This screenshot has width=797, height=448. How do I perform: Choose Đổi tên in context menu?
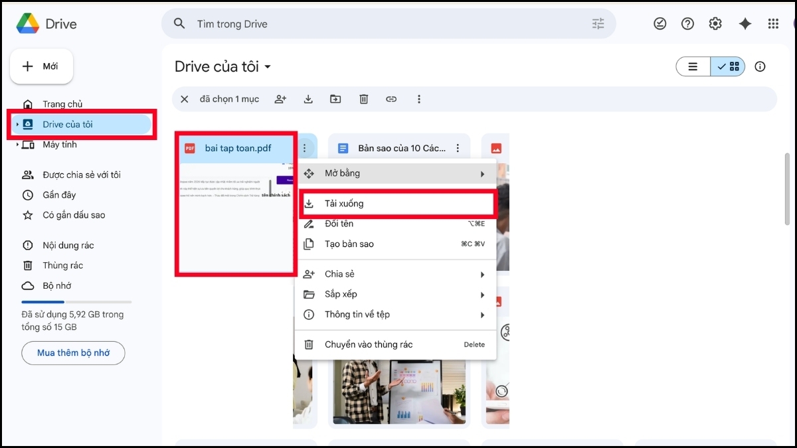point(396,224)
